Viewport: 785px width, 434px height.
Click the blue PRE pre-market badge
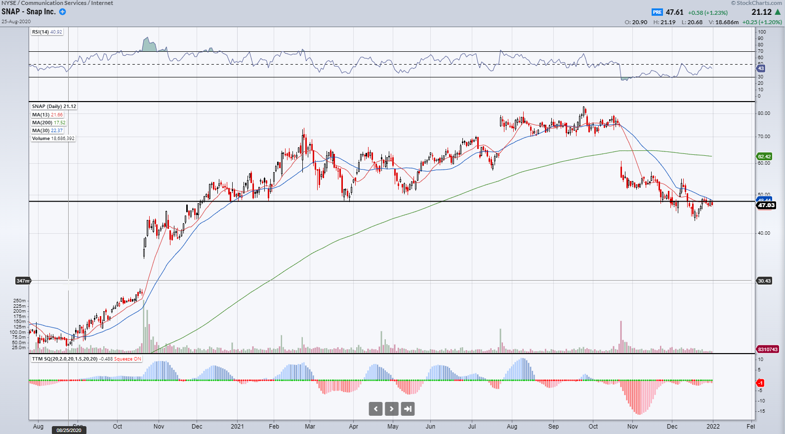coord(657,12)
